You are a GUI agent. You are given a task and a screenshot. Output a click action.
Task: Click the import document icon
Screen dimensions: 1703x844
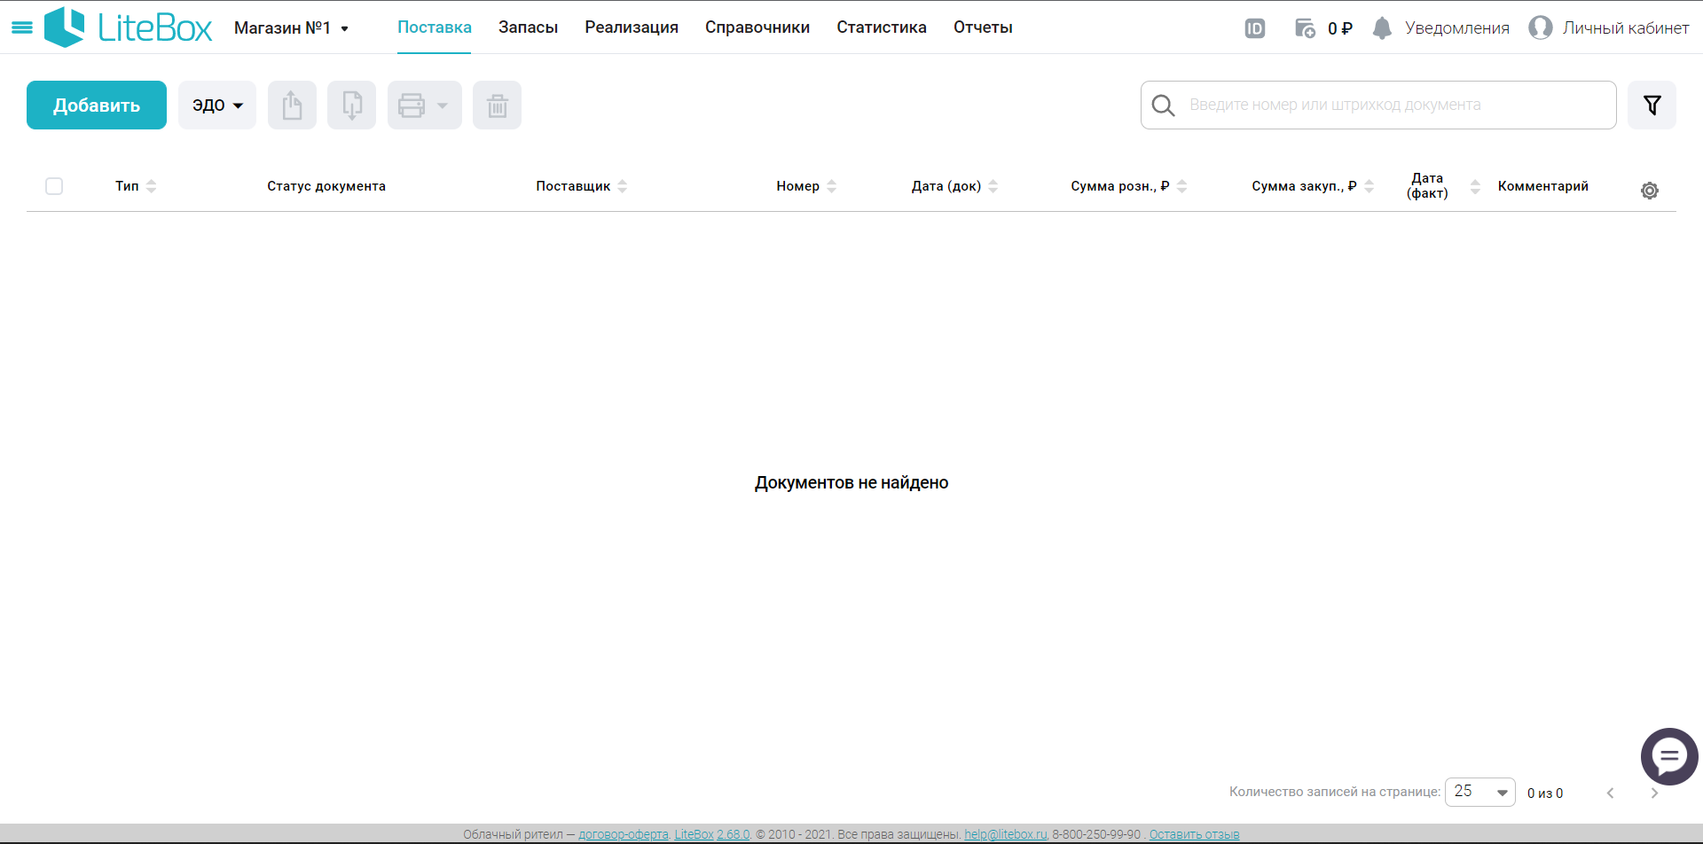click(x=351, y=105)
